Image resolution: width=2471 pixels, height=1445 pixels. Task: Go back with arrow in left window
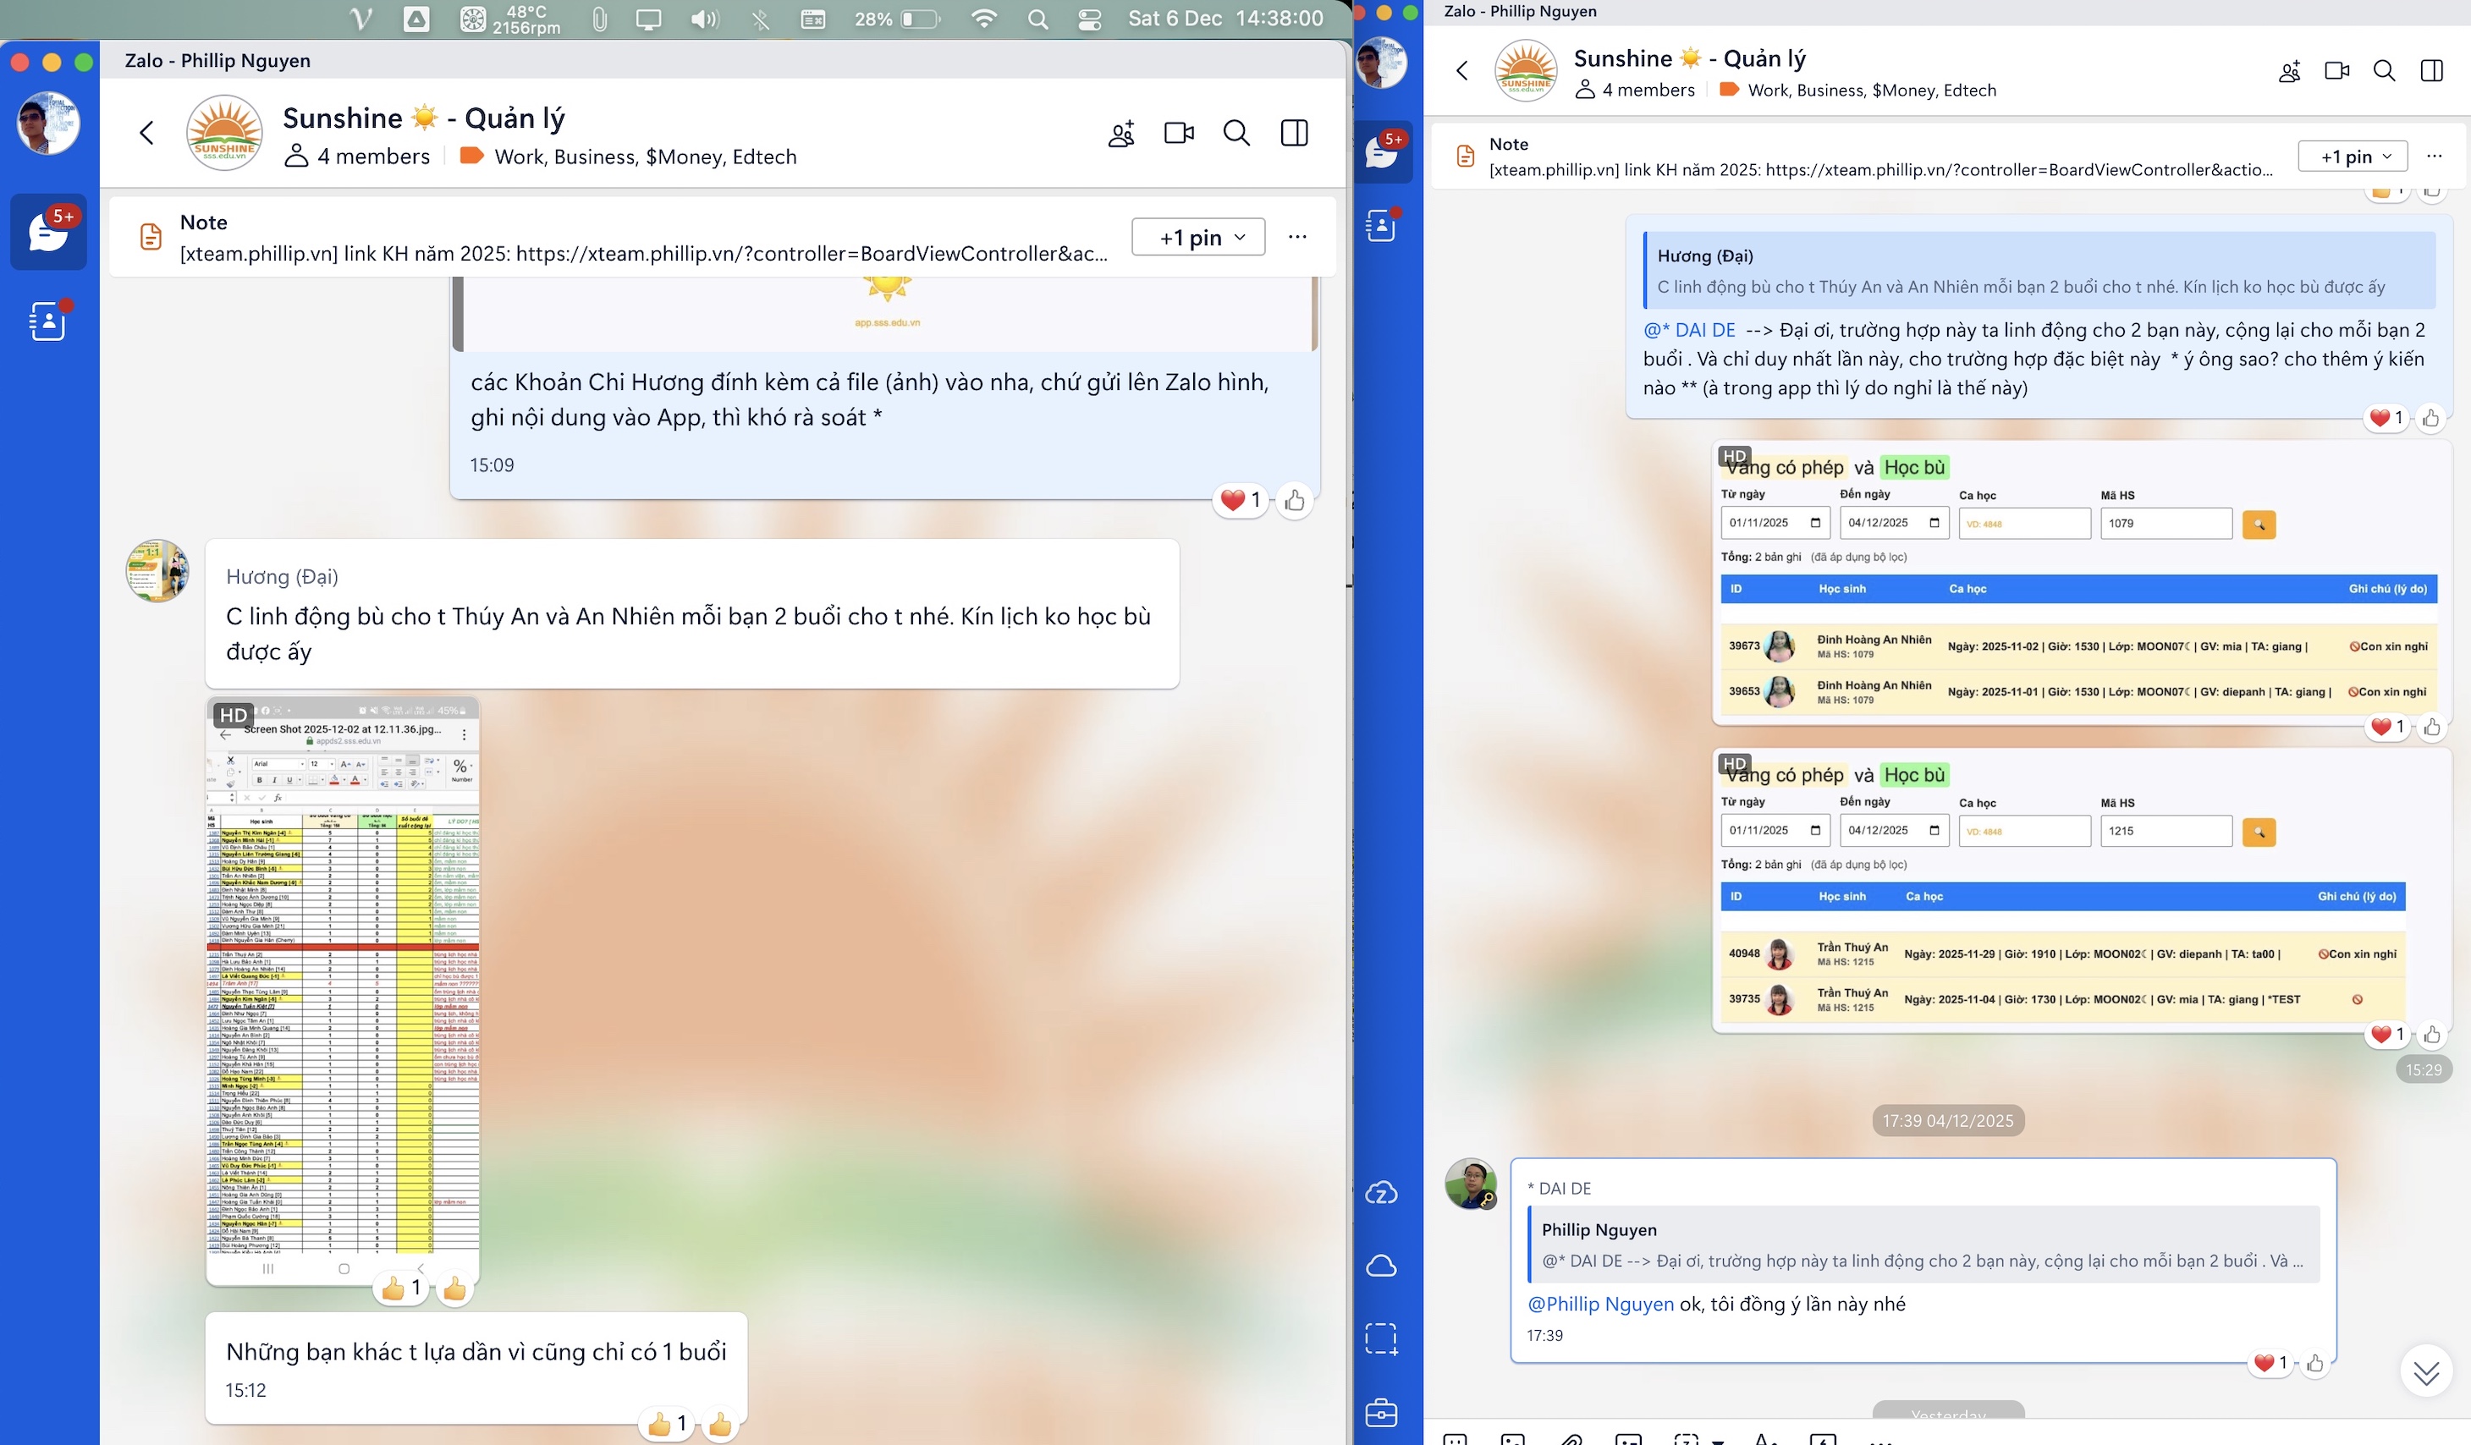[x=147, y=132]
